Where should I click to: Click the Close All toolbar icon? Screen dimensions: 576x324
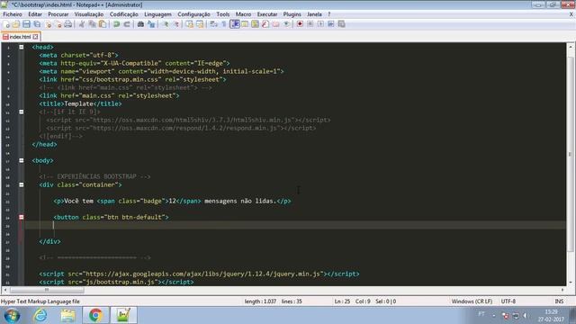(x=58, y=24)
